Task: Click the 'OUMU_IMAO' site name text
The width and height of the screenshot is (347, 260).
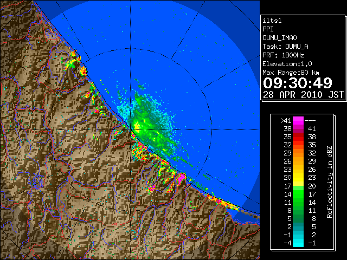Action: tap(280, 38)
